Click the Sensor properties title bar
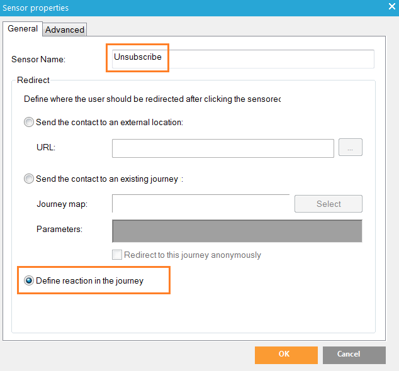The image size is (399, 371). coord(189,8)
